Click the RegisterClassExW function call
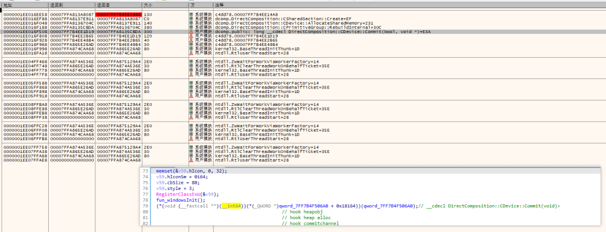The image size is (606, 232). pyautogui.click(x=188, y=194)
